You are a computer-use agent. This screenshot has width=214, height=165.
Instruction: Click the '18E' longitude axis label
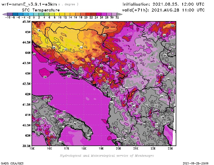[84, 148]
